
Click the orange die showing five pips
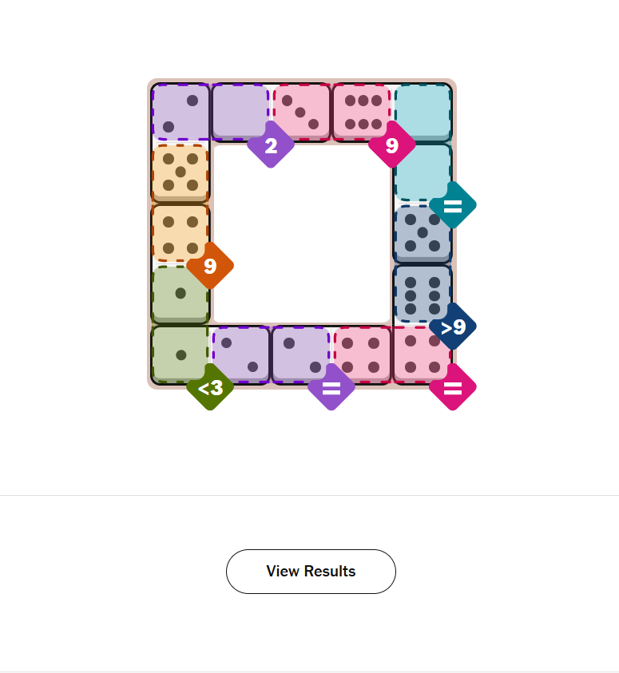point(181,172)
